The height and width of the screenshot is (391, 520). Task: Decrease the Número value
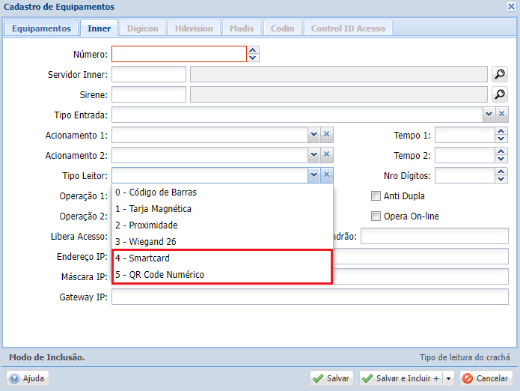point(253,58)
